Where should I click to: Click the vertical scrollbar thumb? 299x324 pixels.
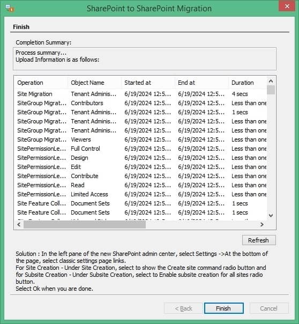pos(271,90)
